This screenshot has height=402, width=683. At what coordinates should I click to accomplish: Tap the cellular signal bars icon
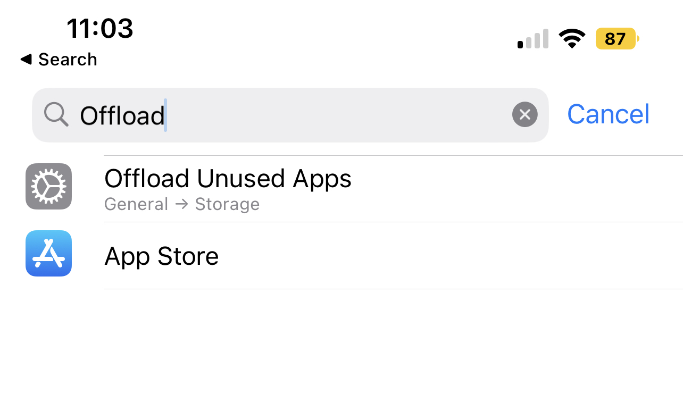tap(533, 39)
